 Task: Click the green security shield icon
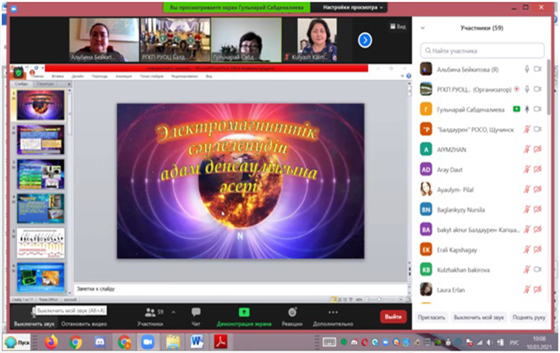tap(18, 73)
